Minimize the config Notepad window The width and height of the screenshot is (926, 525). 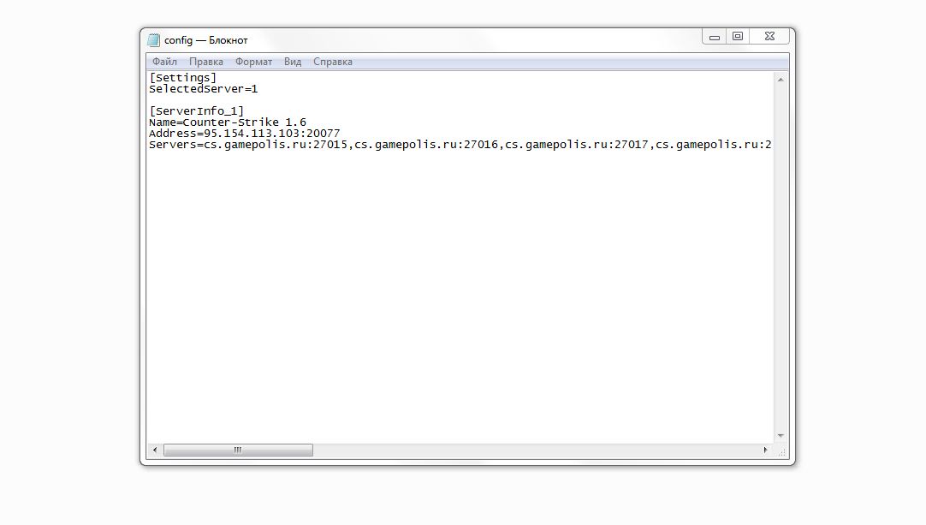[714, 37]
